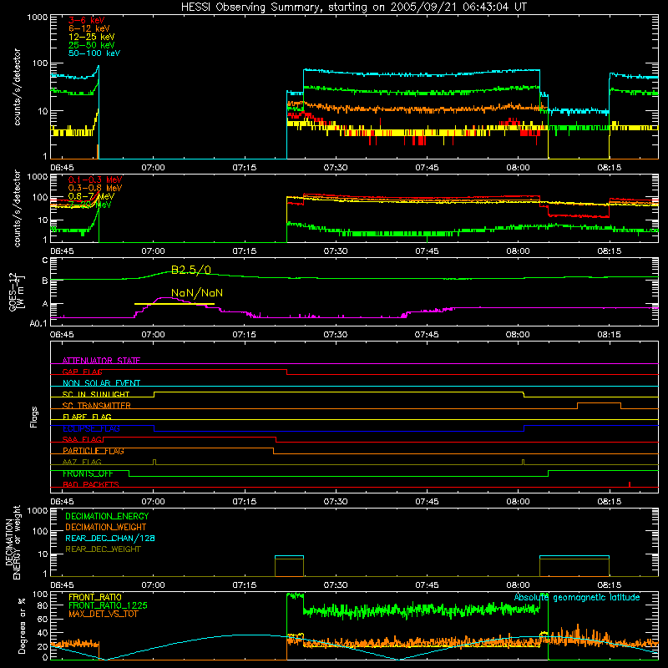
Task: Click the yellow flare interval bar below NaN/NaN
Action: pos(175,304)
